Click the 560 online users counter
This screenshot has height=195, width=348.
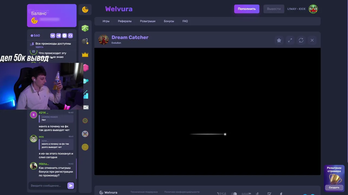pyautogui.click(x=35, y=35)
